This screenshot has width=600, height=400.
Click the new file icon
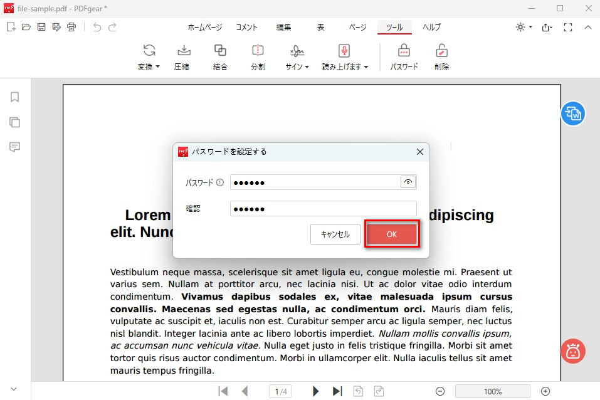click(11, 27)
